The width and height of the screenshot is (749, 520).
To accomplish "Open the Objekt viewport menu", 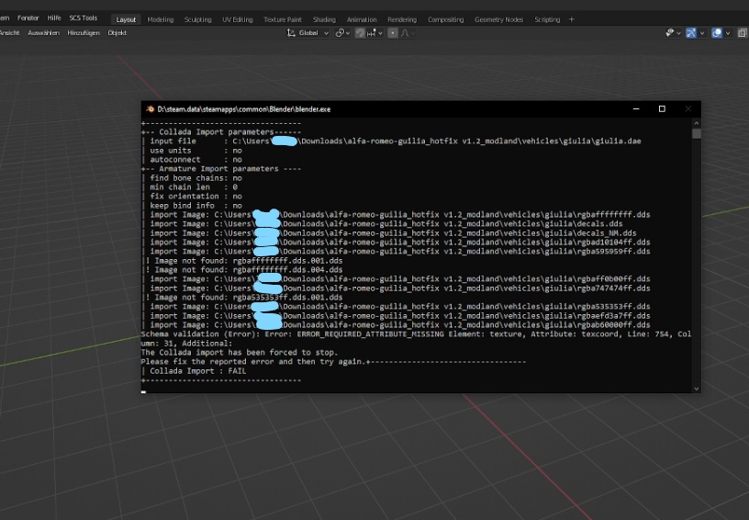I will (117, 33).
